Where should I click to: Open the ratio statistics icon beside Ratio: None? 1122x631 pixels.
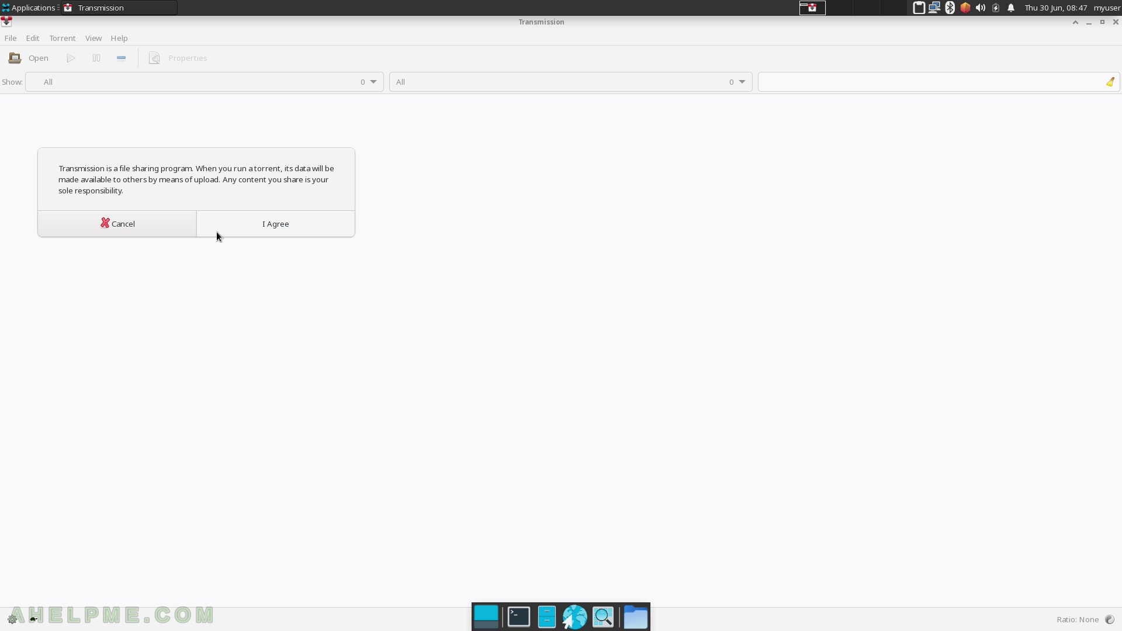[x=1110, y=619]
